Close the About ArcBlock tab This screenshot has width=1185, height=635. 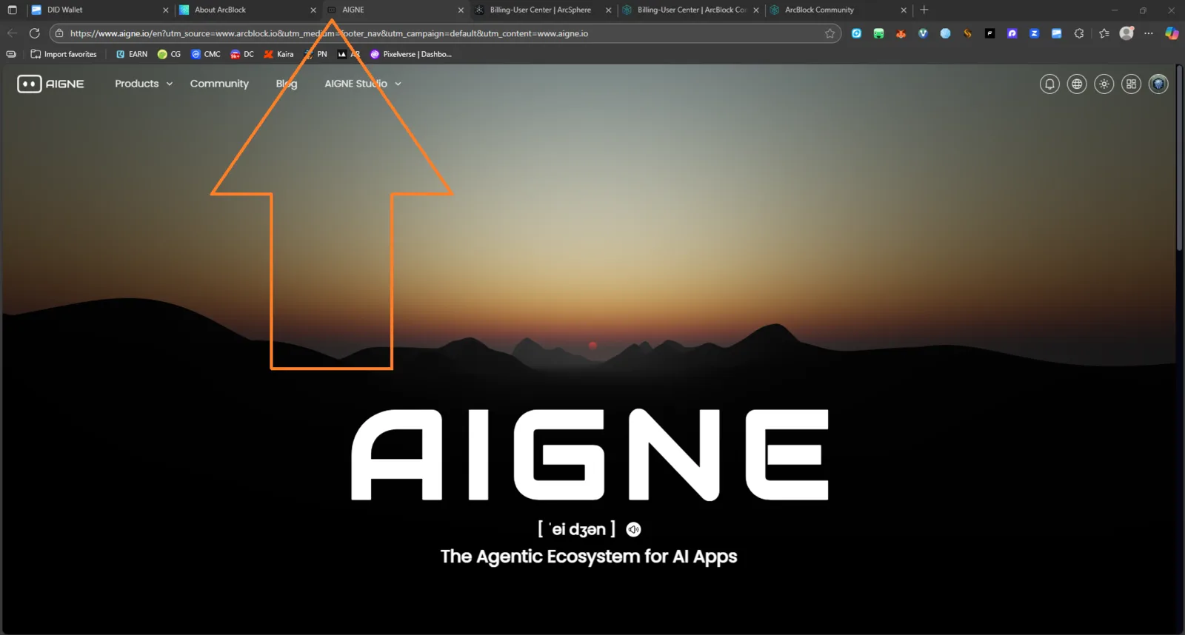pos(313,10)
